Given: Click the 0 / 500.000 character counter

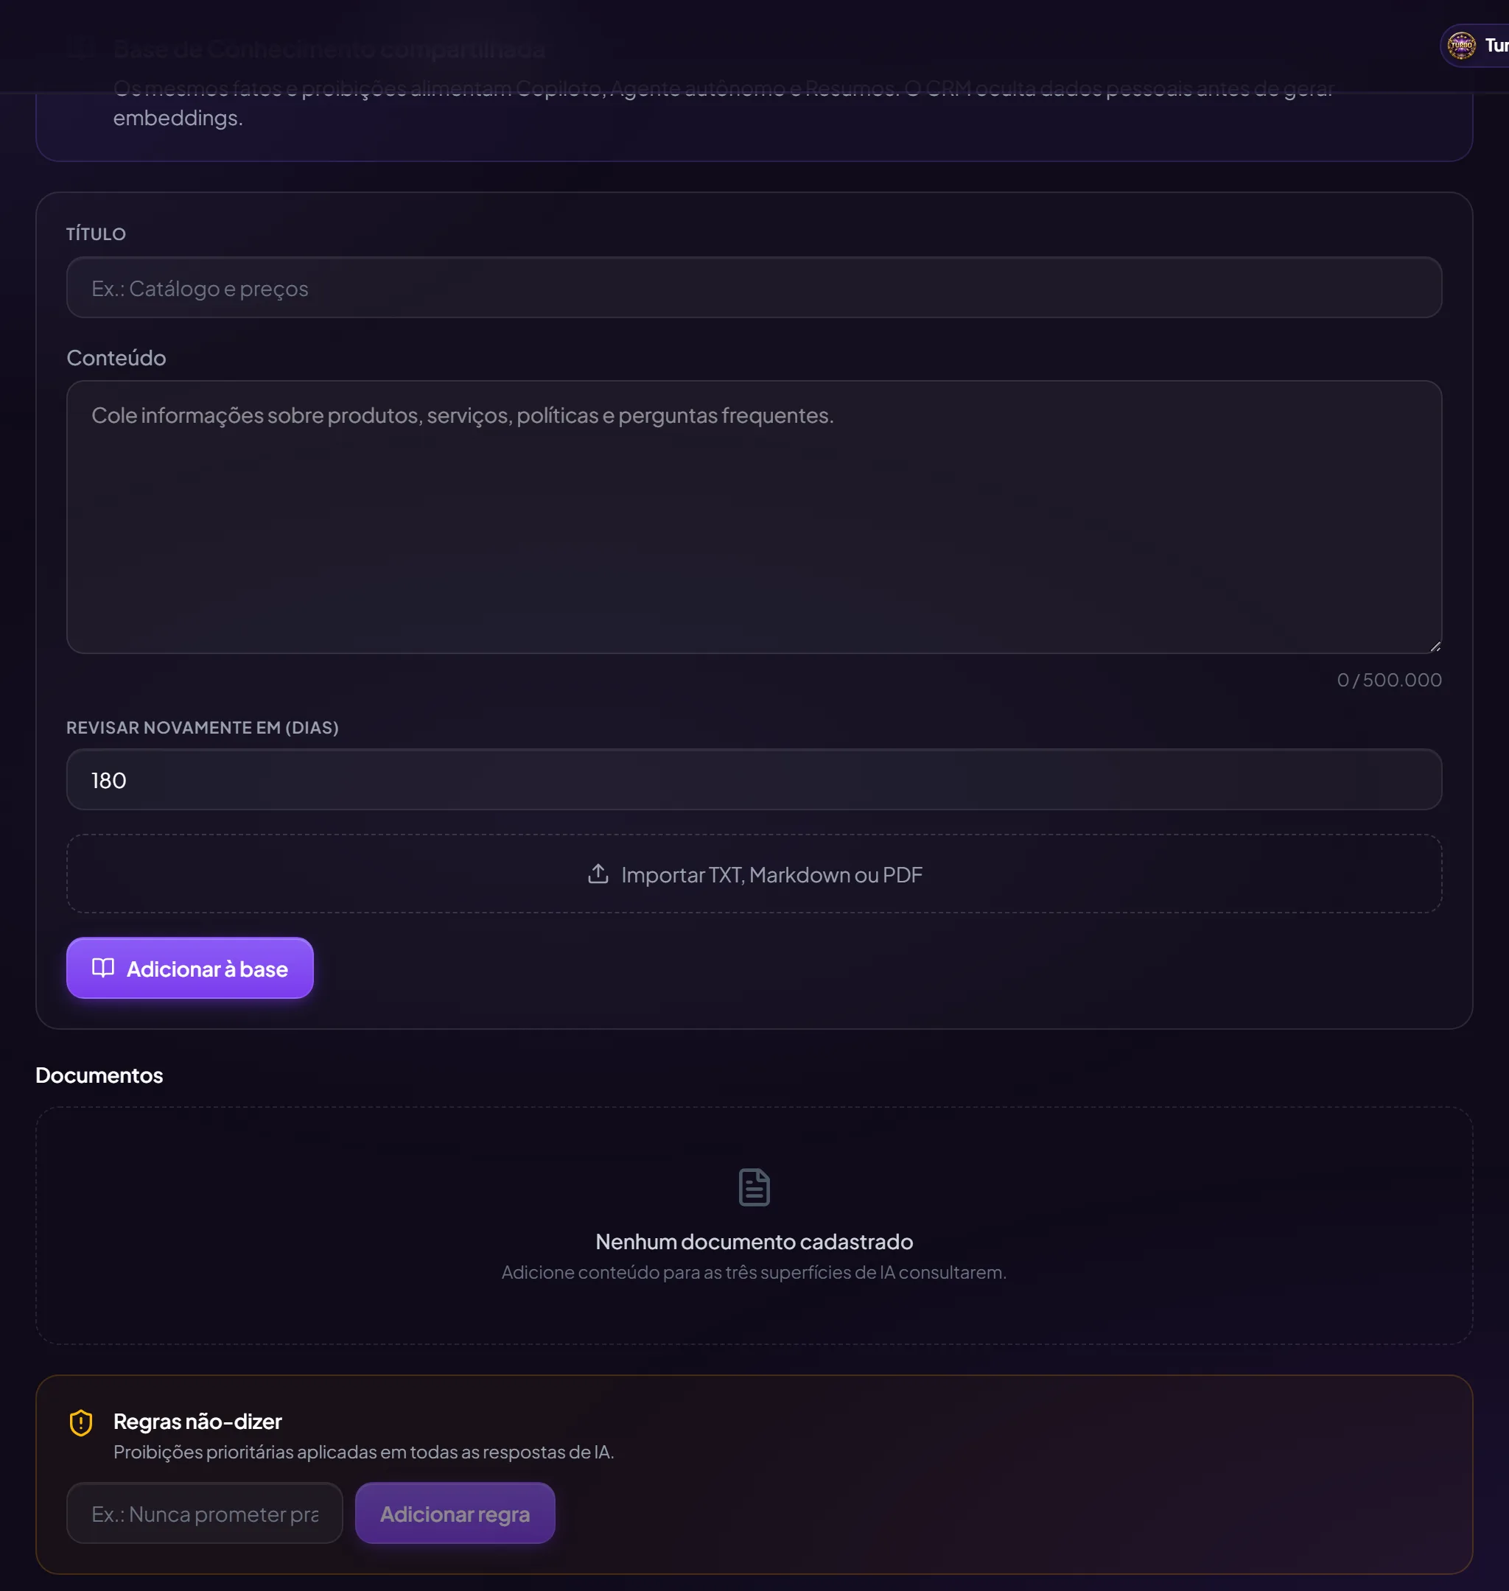Looking at the screenshot, I should coord(1389,680).
